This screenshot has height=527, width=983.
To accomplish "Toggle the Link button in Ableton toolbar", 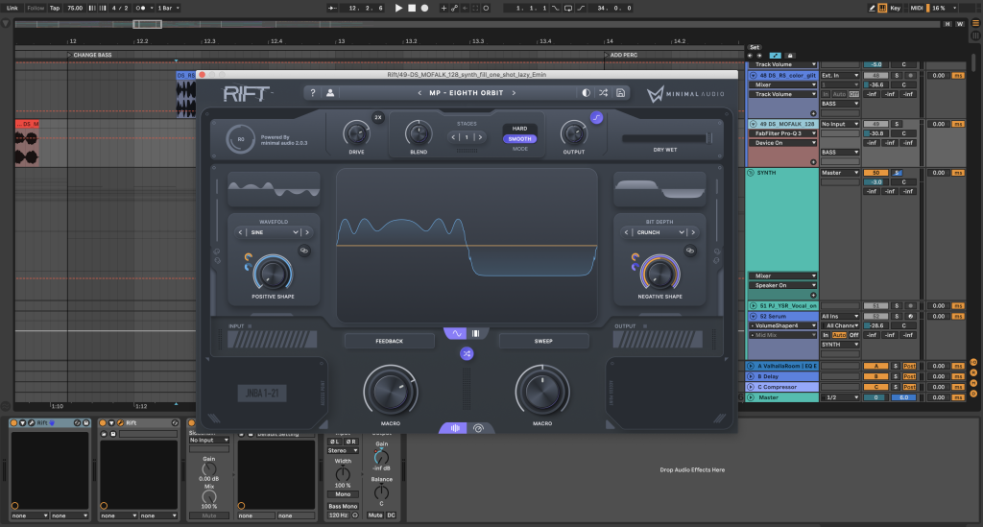I will point(12,8).
